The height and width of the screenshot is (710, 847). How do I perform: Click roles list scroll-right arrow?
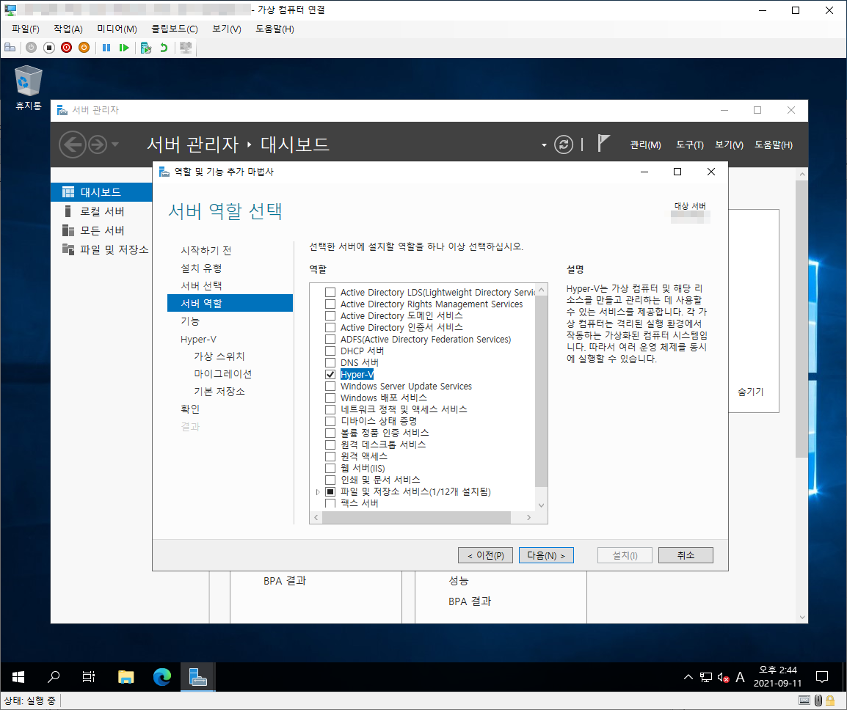point(529,517)
